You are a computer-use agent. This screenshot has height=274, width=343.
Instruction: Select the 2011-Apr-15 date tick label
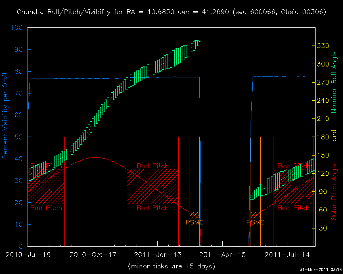(223, 255)
